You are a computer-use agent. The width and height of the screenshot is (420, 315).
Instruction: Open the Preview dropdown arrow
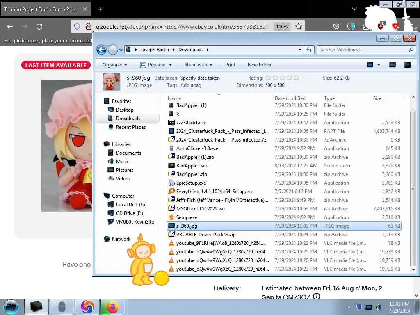pyautogui.click(x=170, y=65)
